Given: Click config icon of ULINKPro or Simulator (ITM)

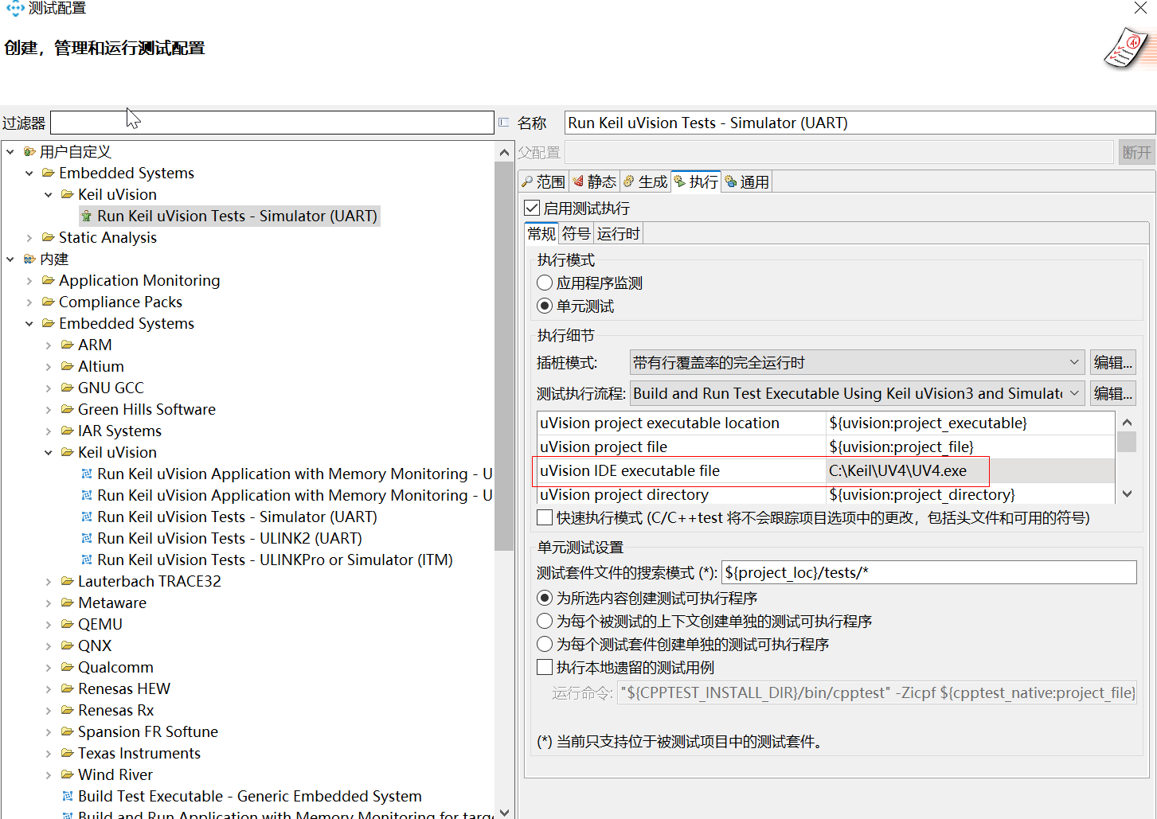Looking at the screenshot, I should click(87, 560).
